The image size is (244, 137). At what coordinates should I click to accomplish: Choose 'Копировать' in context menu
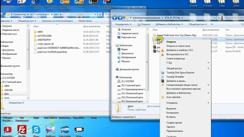pyautogui.click(x=173, y=113)
